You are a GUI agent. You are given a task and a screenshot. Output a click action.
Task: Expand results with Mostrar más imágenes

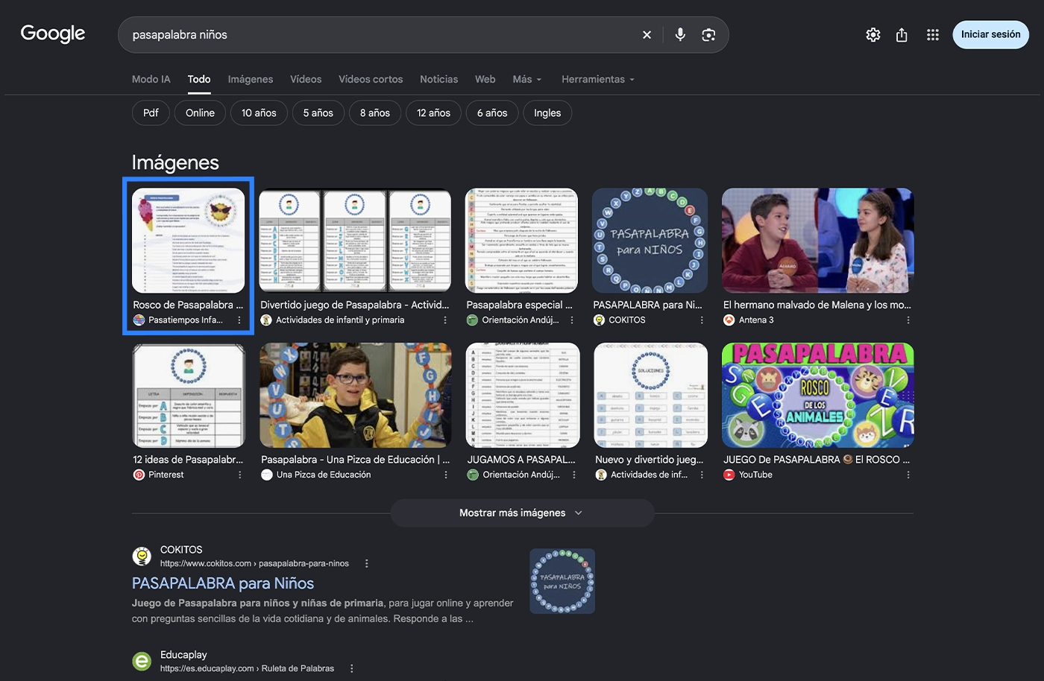(522, 513)
